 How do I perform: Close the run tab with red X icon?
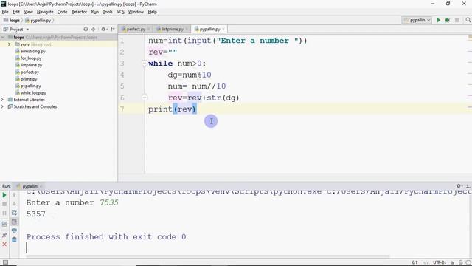(x=4, y=245)
